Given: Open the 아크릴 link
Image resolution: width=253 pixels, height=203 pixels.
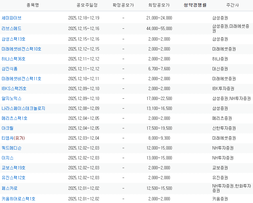Looking at the screenshot, I should (x=7, y=128).
